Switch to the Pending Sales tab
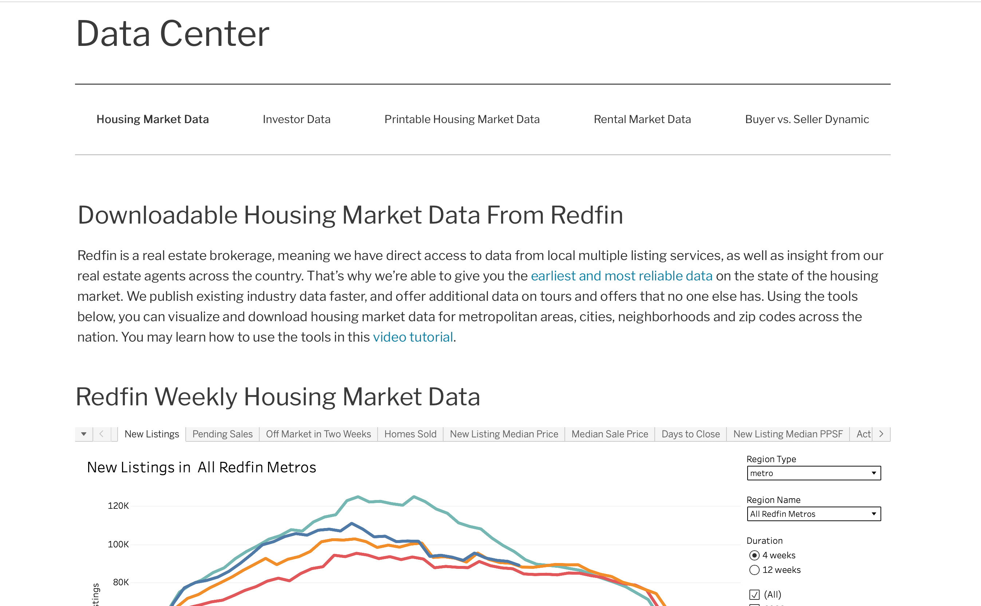981x606 pixels. point(222,434)
